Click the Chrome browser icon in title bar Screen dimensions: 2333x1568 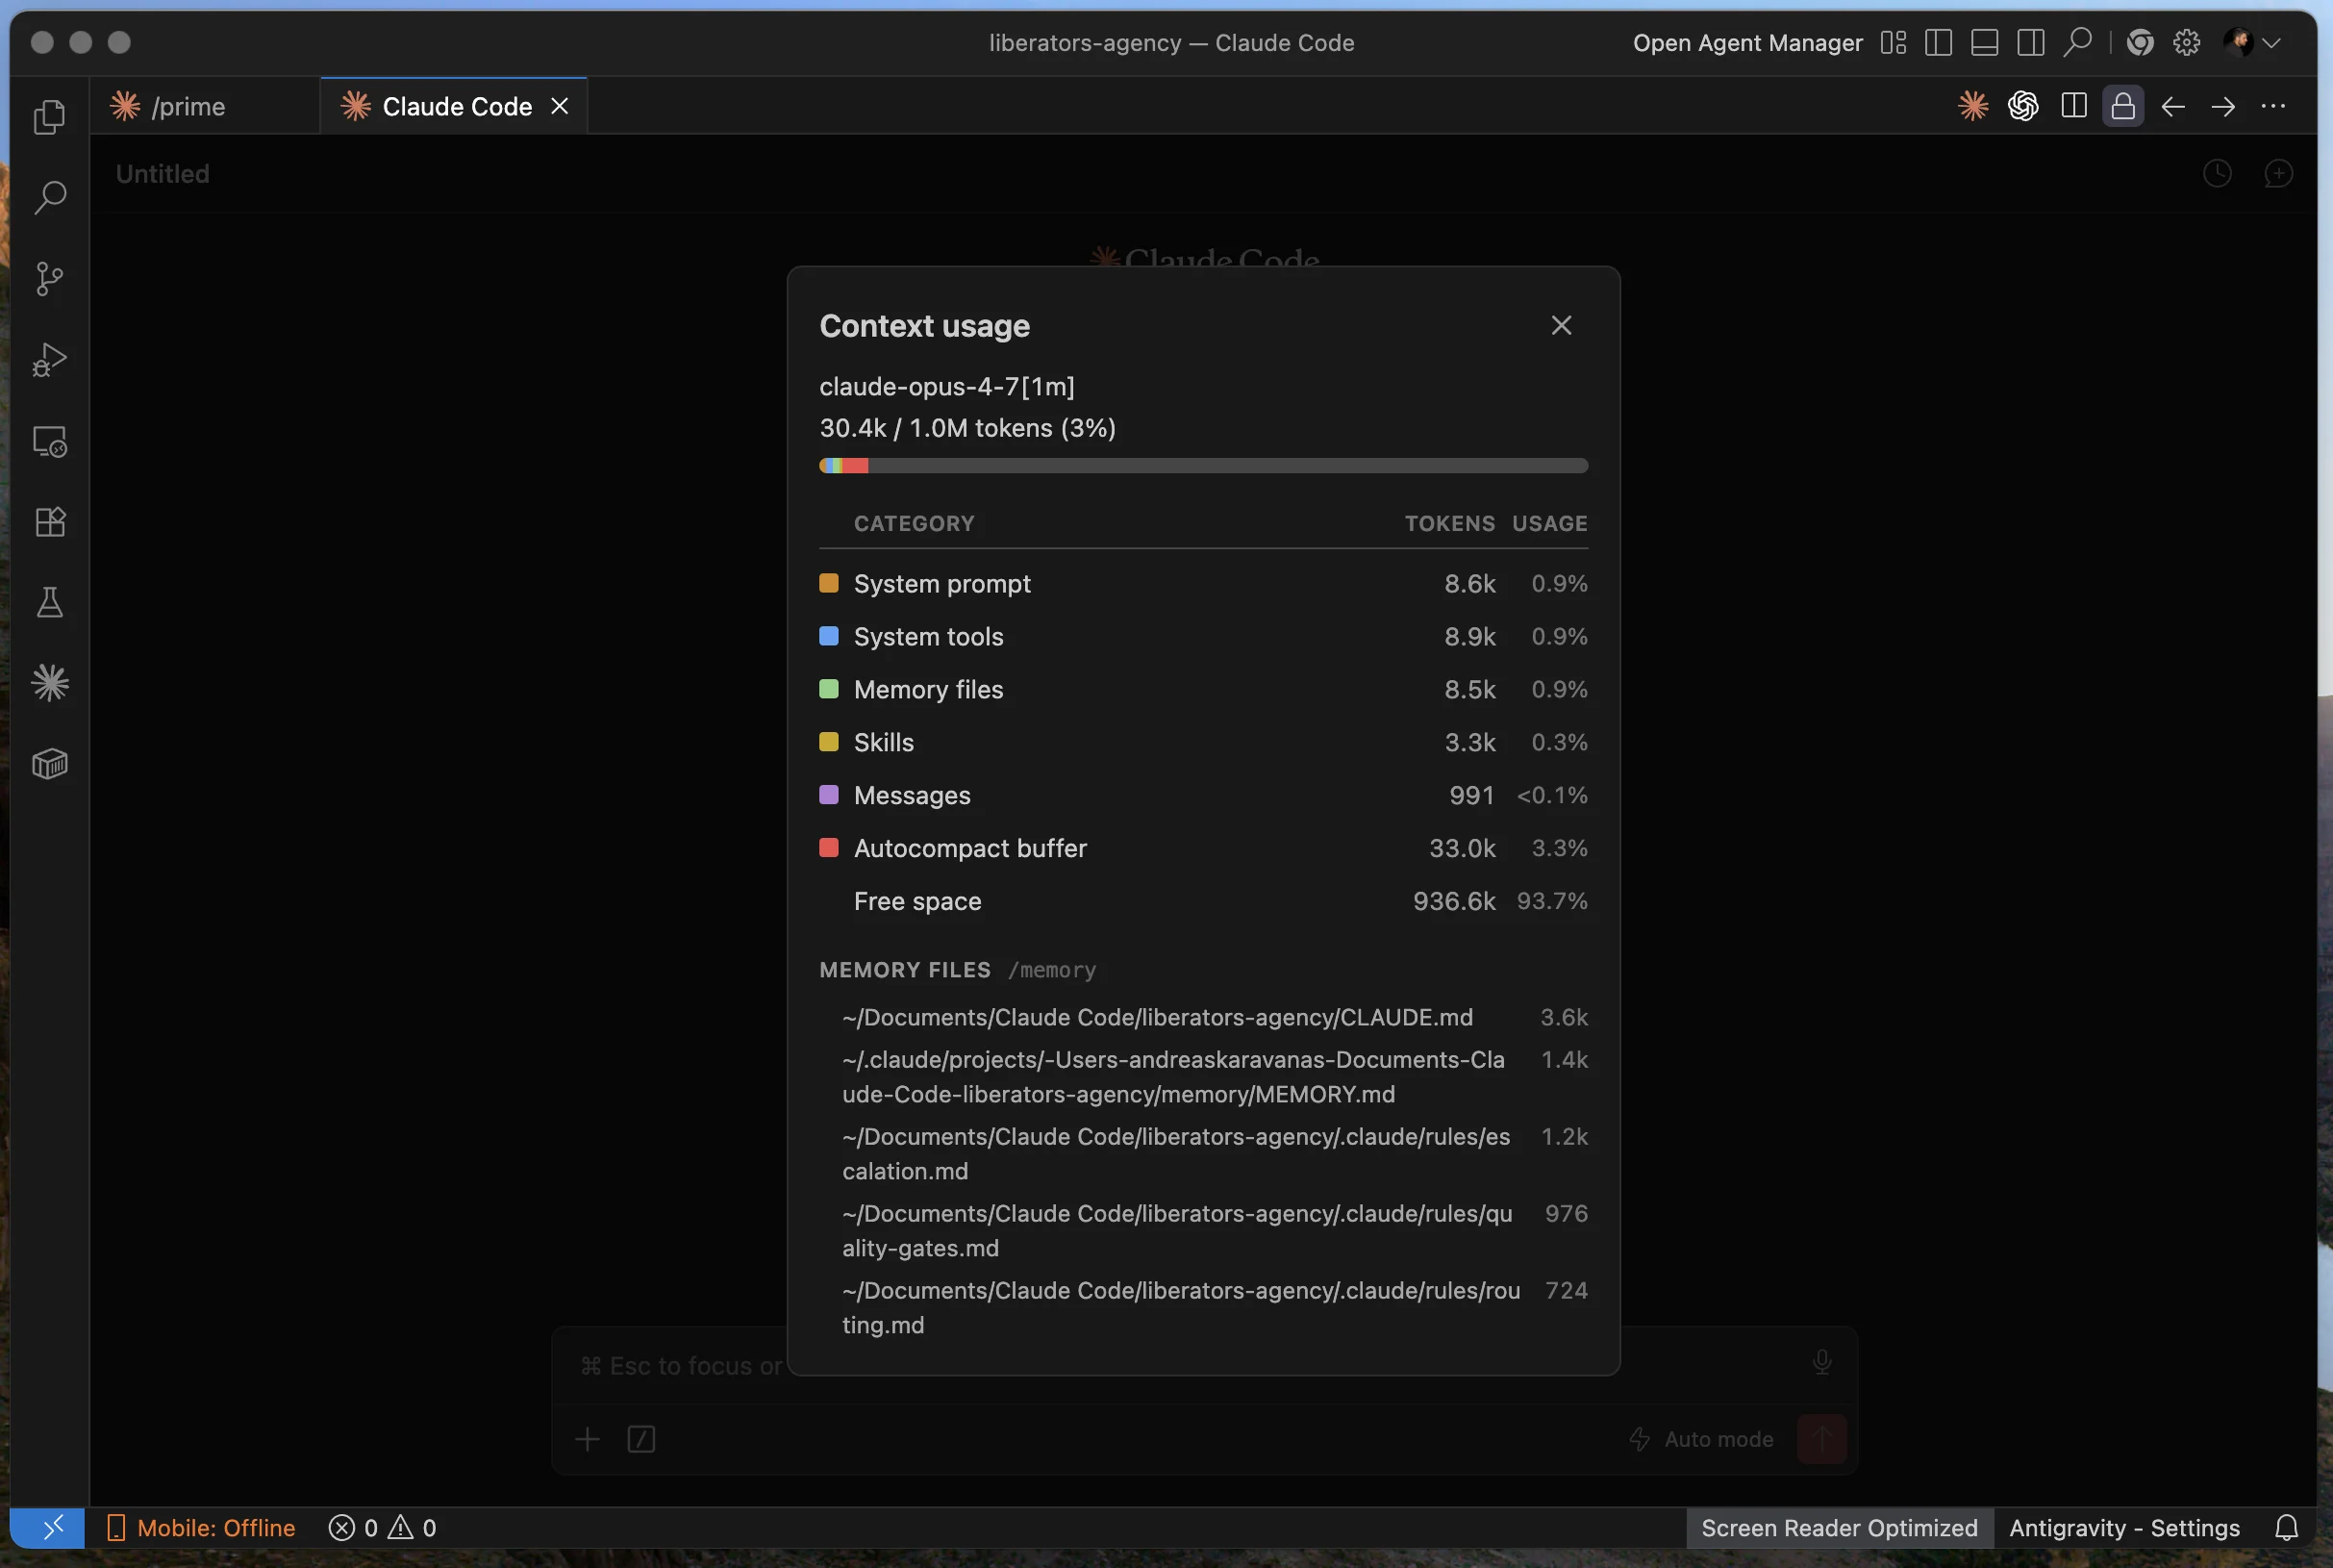click(2139, 43)
